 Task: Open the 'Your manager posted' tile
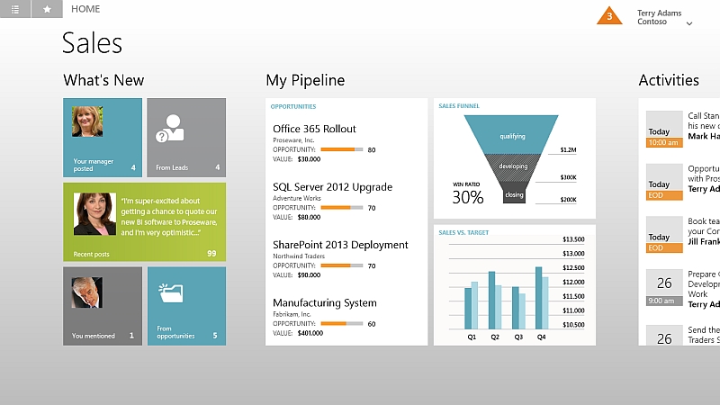103,138
